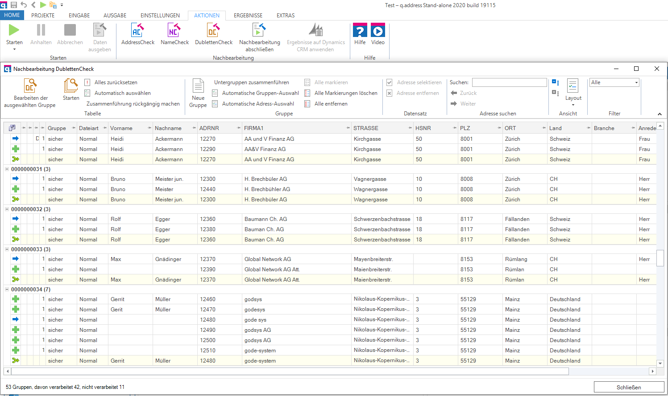Pin the PLZ column using its header pin

click(x=499, y=128)
